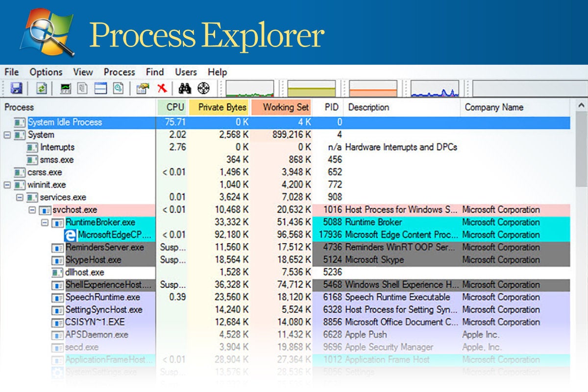The height and width of the screenshot is (392, 588).
Task: Click the vertical scrollbar thumb
Action: pyautogui.click(x=581, y=148)
